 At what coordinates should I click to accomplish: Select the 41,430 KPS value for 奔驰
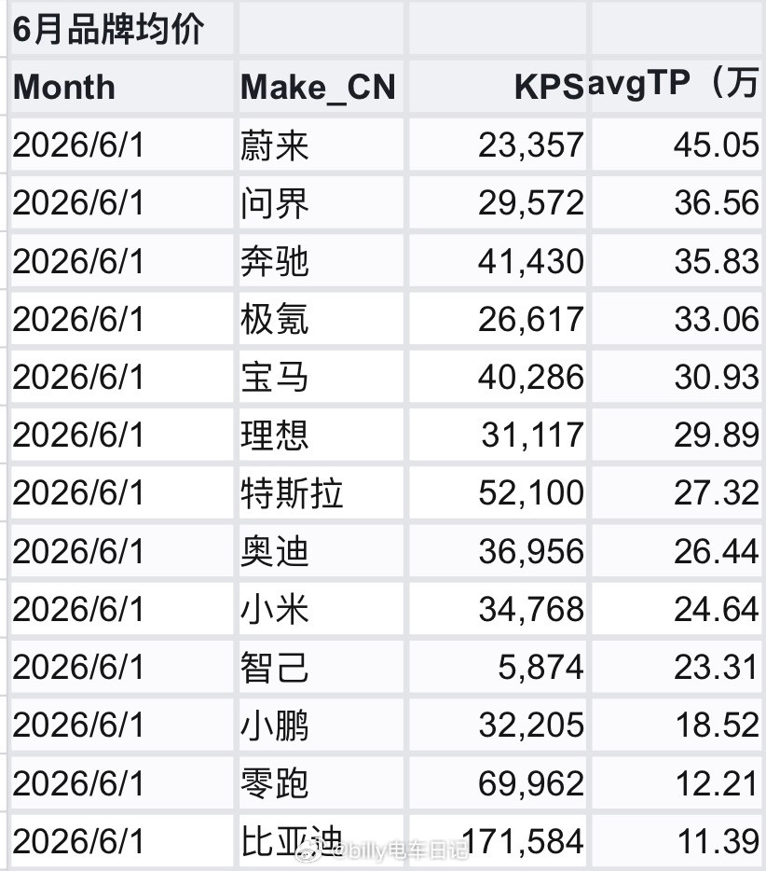pyautogui.click(x=498, y=260)
